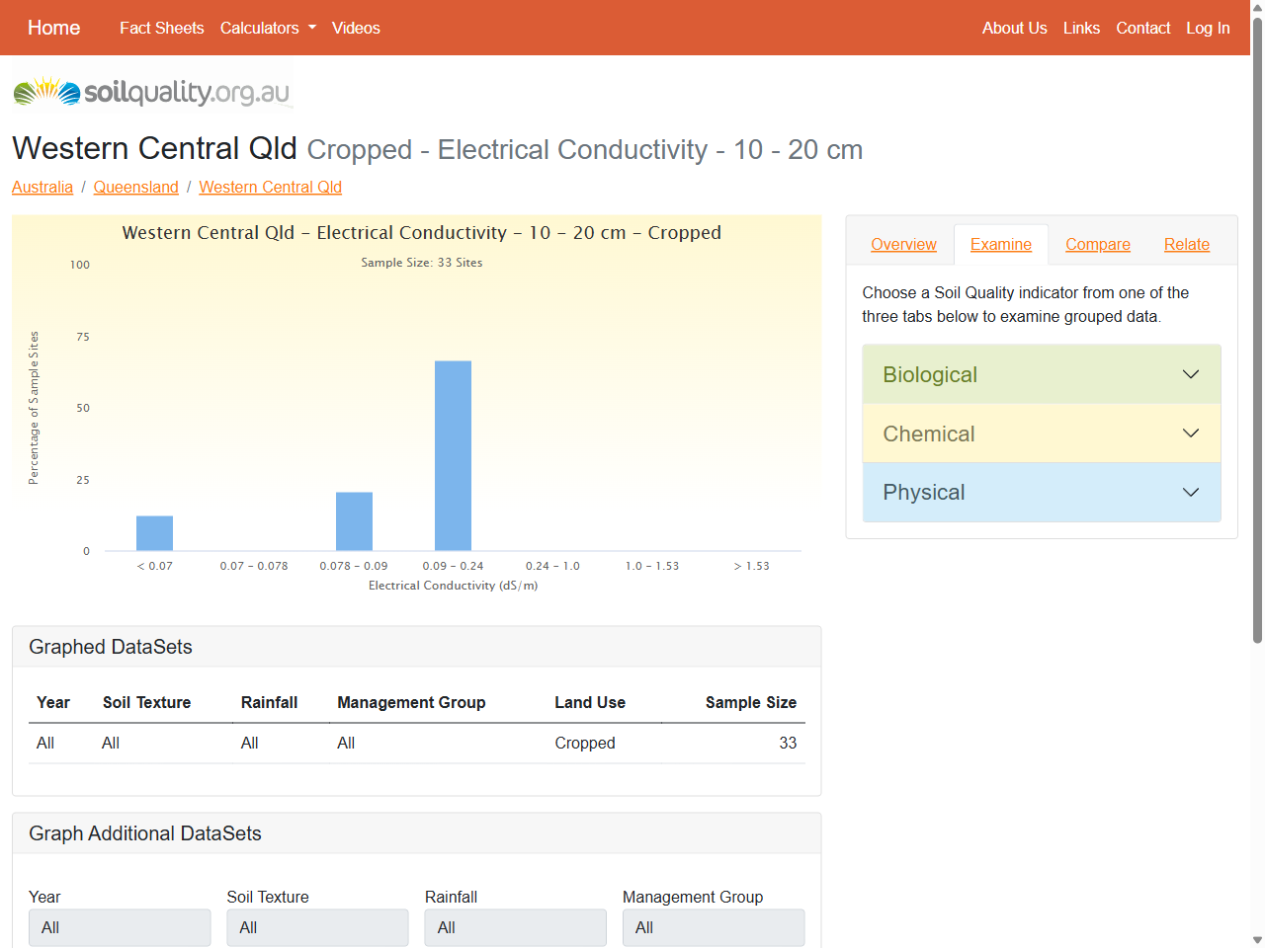The width and height of the screenshot is (1265, 948).
Task: Switch to the Overview tab
Action: point(903,245)
